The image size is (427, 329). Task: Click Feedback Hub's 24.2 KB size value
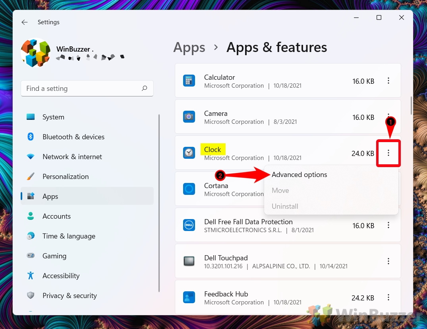363,298
